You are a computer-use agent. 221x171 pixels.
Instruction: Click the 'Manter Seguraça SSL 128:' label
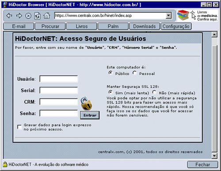[133, 87]
